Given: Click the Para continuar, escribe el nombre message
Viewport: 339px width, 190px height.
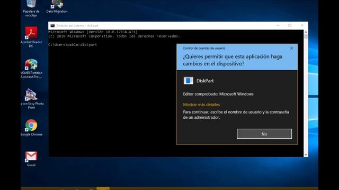Looking at the screenshot, I should tap(236, 115).
